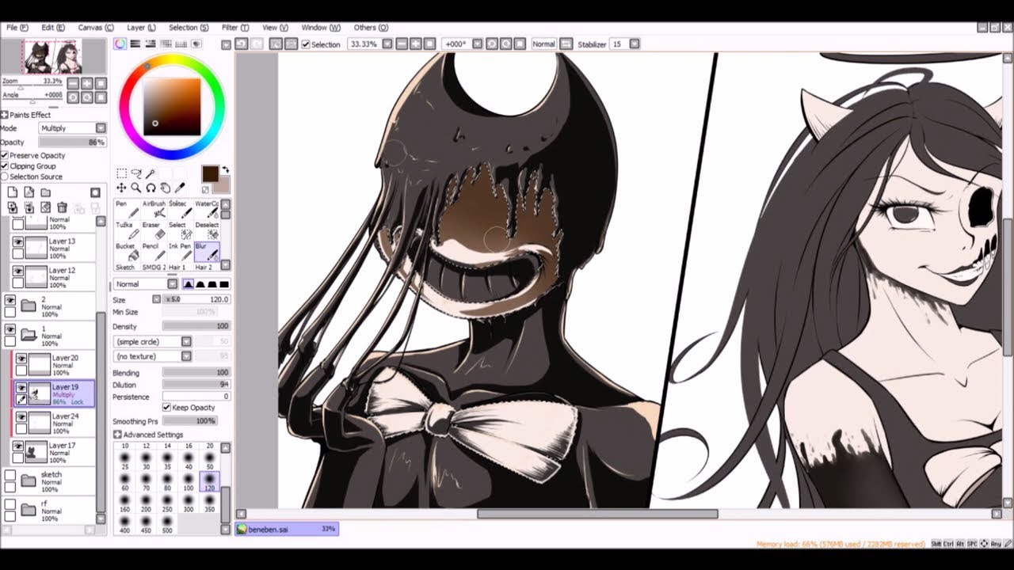This screenshot has height=570, width=1014.
Task: Choose the rectangular selection tool
Action: tap(121, 173)
